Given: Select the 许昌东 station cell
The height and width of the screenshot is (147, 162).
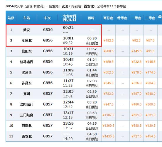Looking at the screenshot, I should click(x=27, y=83).
